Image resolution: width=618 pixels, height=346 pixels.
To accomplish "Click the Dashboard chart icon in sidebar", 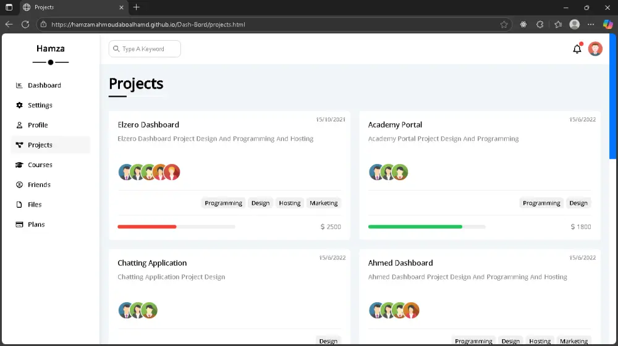I will (19, 85).
